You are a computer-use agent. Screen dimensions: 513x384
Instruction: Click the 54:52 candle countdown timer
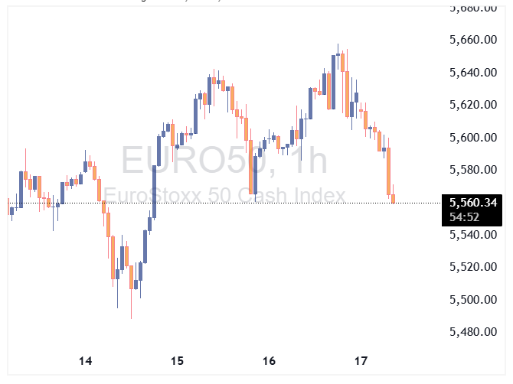click(x=466, y=217)
